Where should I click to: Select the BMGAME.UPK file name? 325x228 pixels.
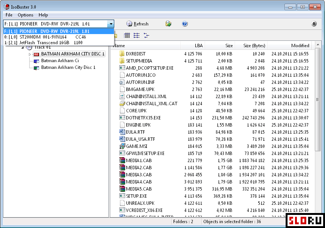[x=140, y=89]
